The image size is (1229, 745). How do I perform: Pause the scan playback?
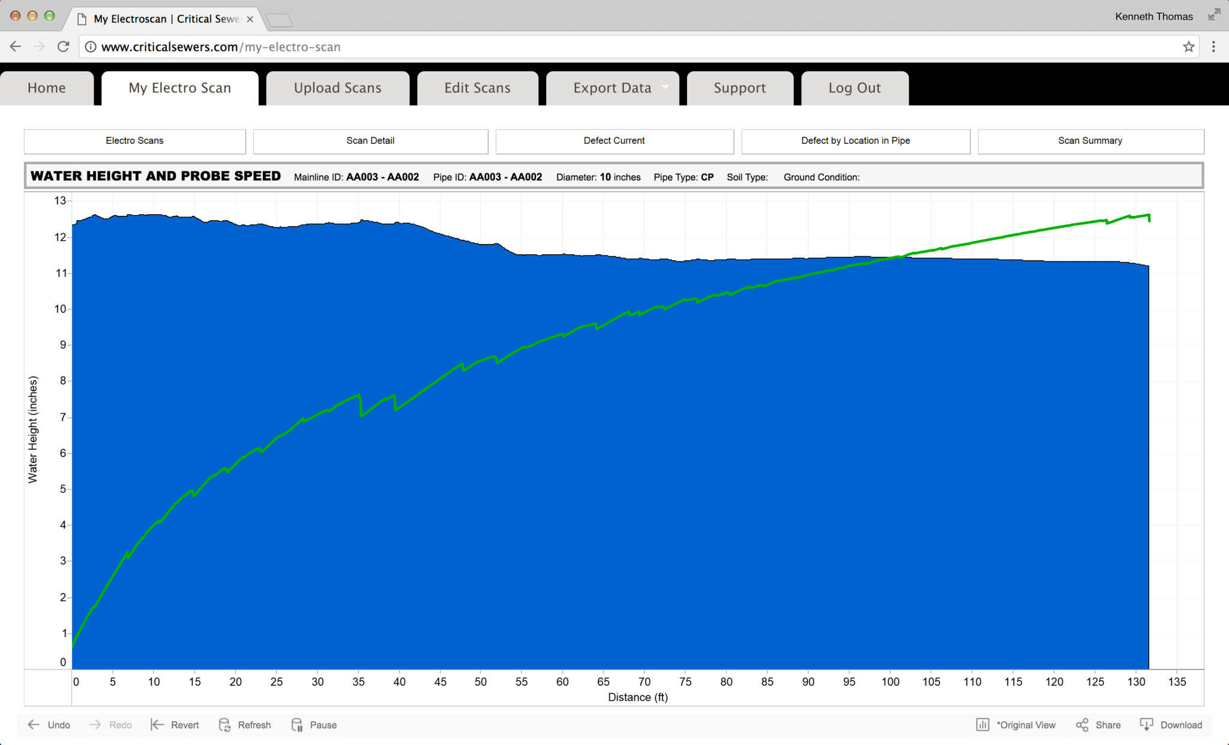pyautogui.click(x=313, y=725)
